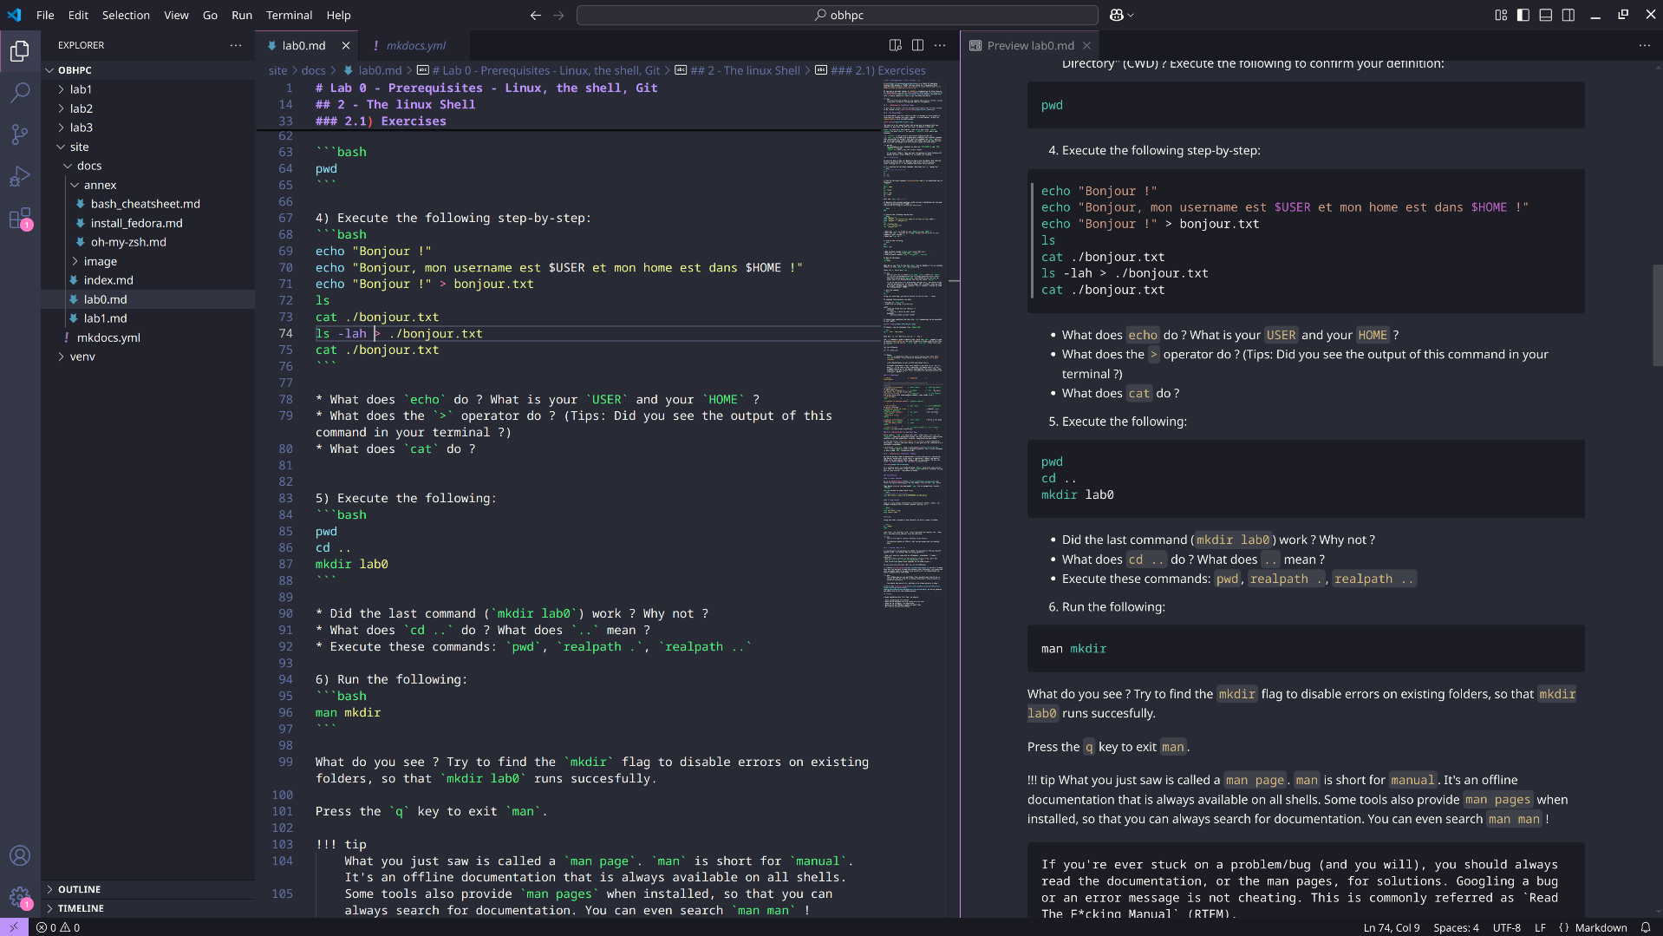Image resolution: width=1663 pixels, height=936 pixels.
Task: Click the 'docs' breadcrumb segment
Action: [313, 70]
